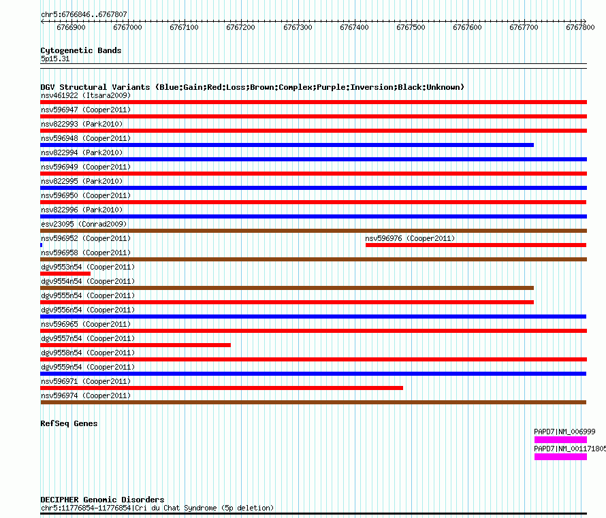Select esv23095 (Conrad2009) brown bar

pos(313,231)
